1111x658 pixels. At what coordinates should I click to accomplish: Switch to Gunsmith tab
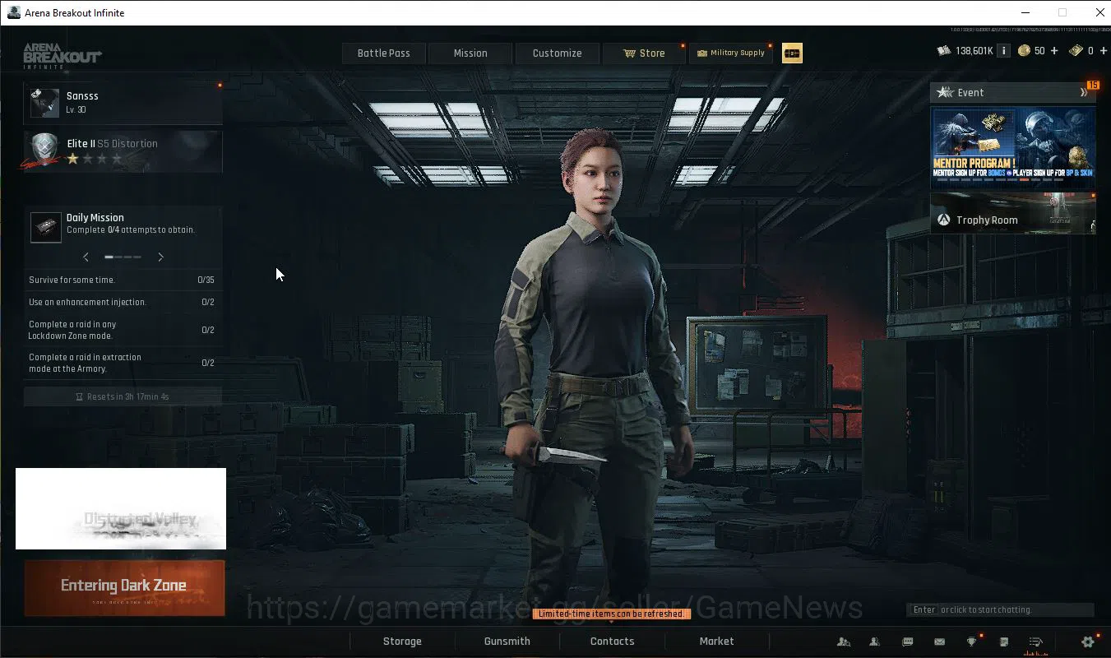tap(507, 642)
